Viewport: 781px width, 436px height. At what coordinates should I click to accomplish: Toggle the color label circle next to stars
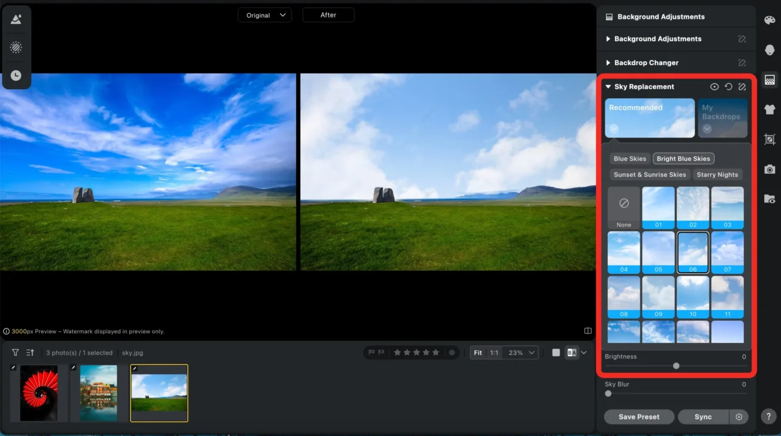[x=452, y=353]
